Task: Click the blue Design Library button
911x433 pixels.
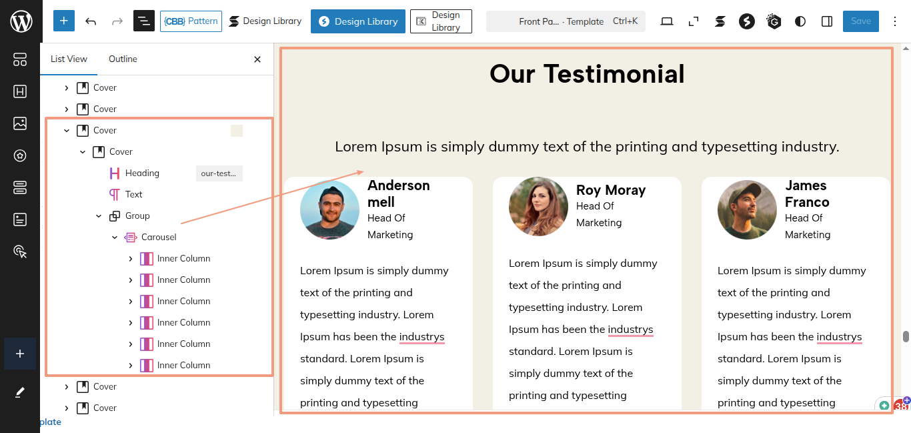Action: click(x=358, y=21)
